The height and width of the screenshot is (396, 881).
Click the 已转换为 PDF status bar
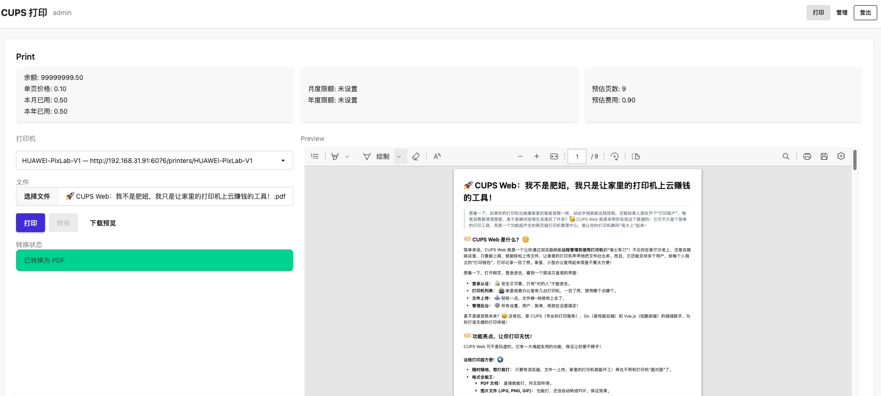pyautogui.click(x=155, y=260)
